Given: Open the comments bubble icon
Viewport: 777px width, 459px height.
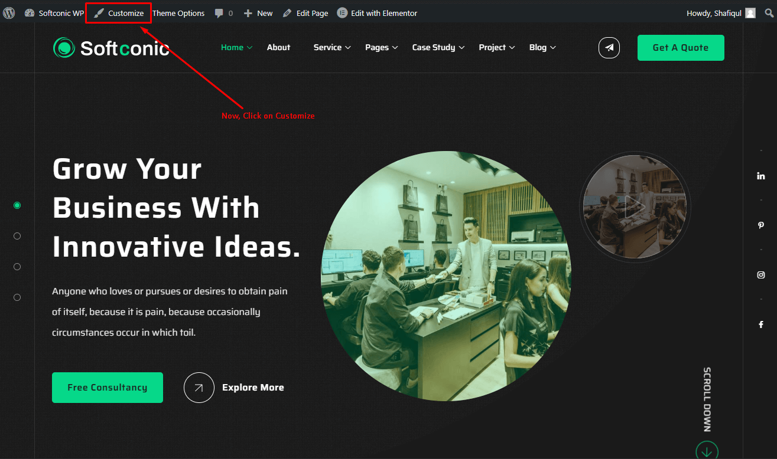Looking at the screenshot, I should pyautogui.click(x=219, y=13).
